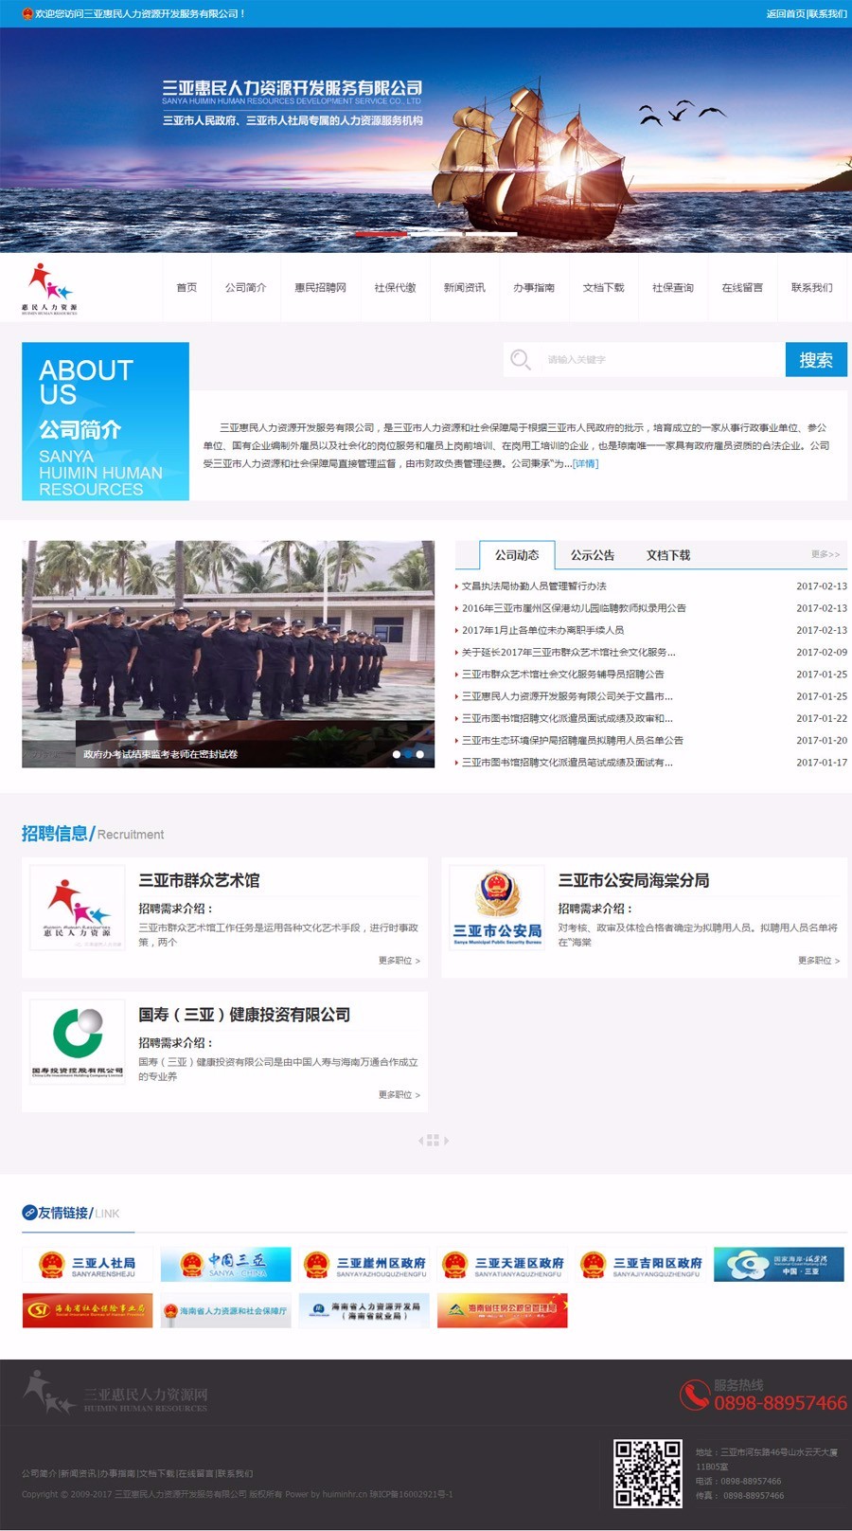Open the 三亚崖州区政府 link banner
The width and height of the screenshot is (852, 1531).
(364, 1265)
